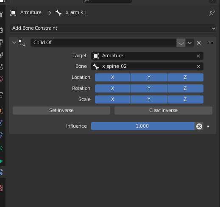Click Set Inverse button
Screen dimensions: 220x207
(x=61, y=110)
